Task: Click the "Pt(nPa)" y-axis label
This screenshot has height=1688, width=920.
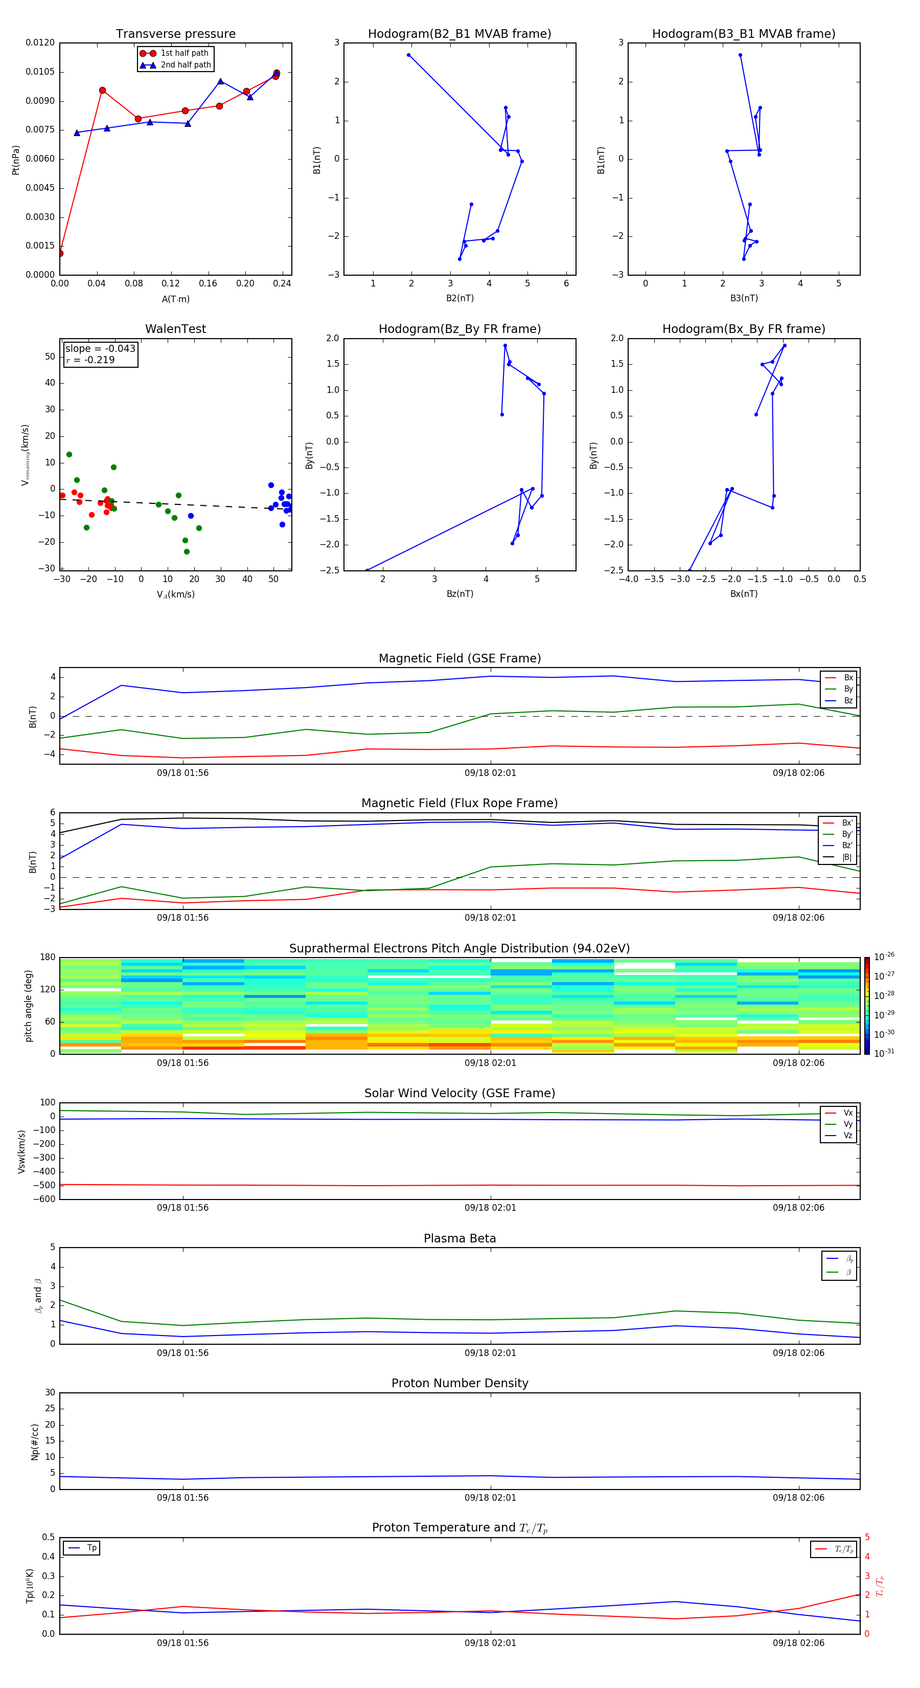Action: pos(16,160)
